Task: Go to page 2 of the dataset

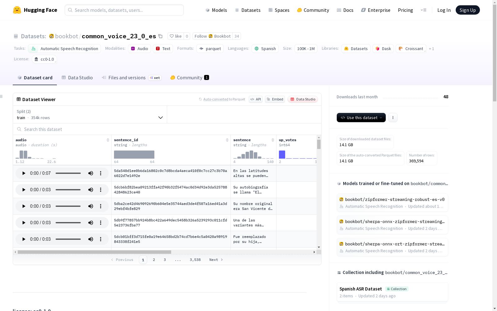Action: coord(154,260)
